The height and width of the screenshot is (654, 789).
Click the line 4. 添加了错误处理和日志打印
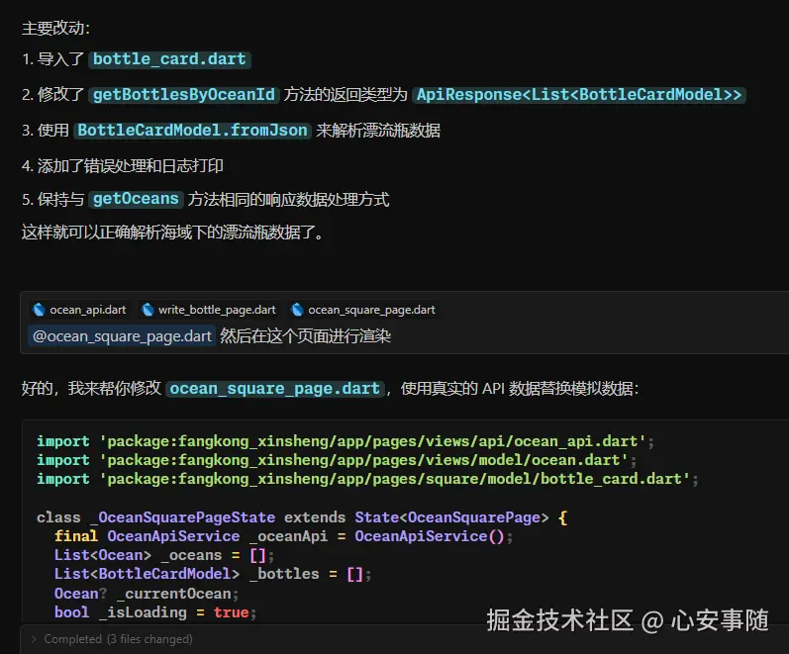pyautogui.click(x=123, y=165)
